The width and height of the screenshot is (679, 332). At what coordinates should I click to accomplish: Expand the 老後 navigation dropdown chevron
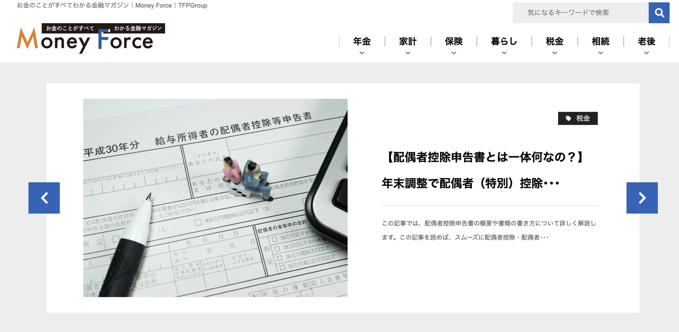point(646,53)
